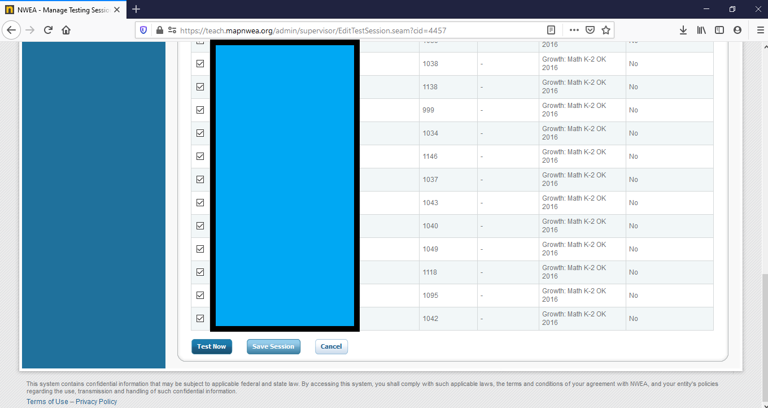The height and width of the screenshot is (408, 768).
Task: Open the Firefox account menu
Action: (738, 30)
